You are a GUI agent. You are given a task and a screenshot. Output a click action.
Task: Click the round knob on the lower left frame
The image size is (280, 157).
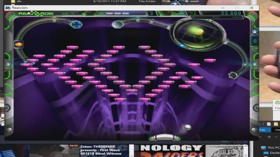point(10,130)
